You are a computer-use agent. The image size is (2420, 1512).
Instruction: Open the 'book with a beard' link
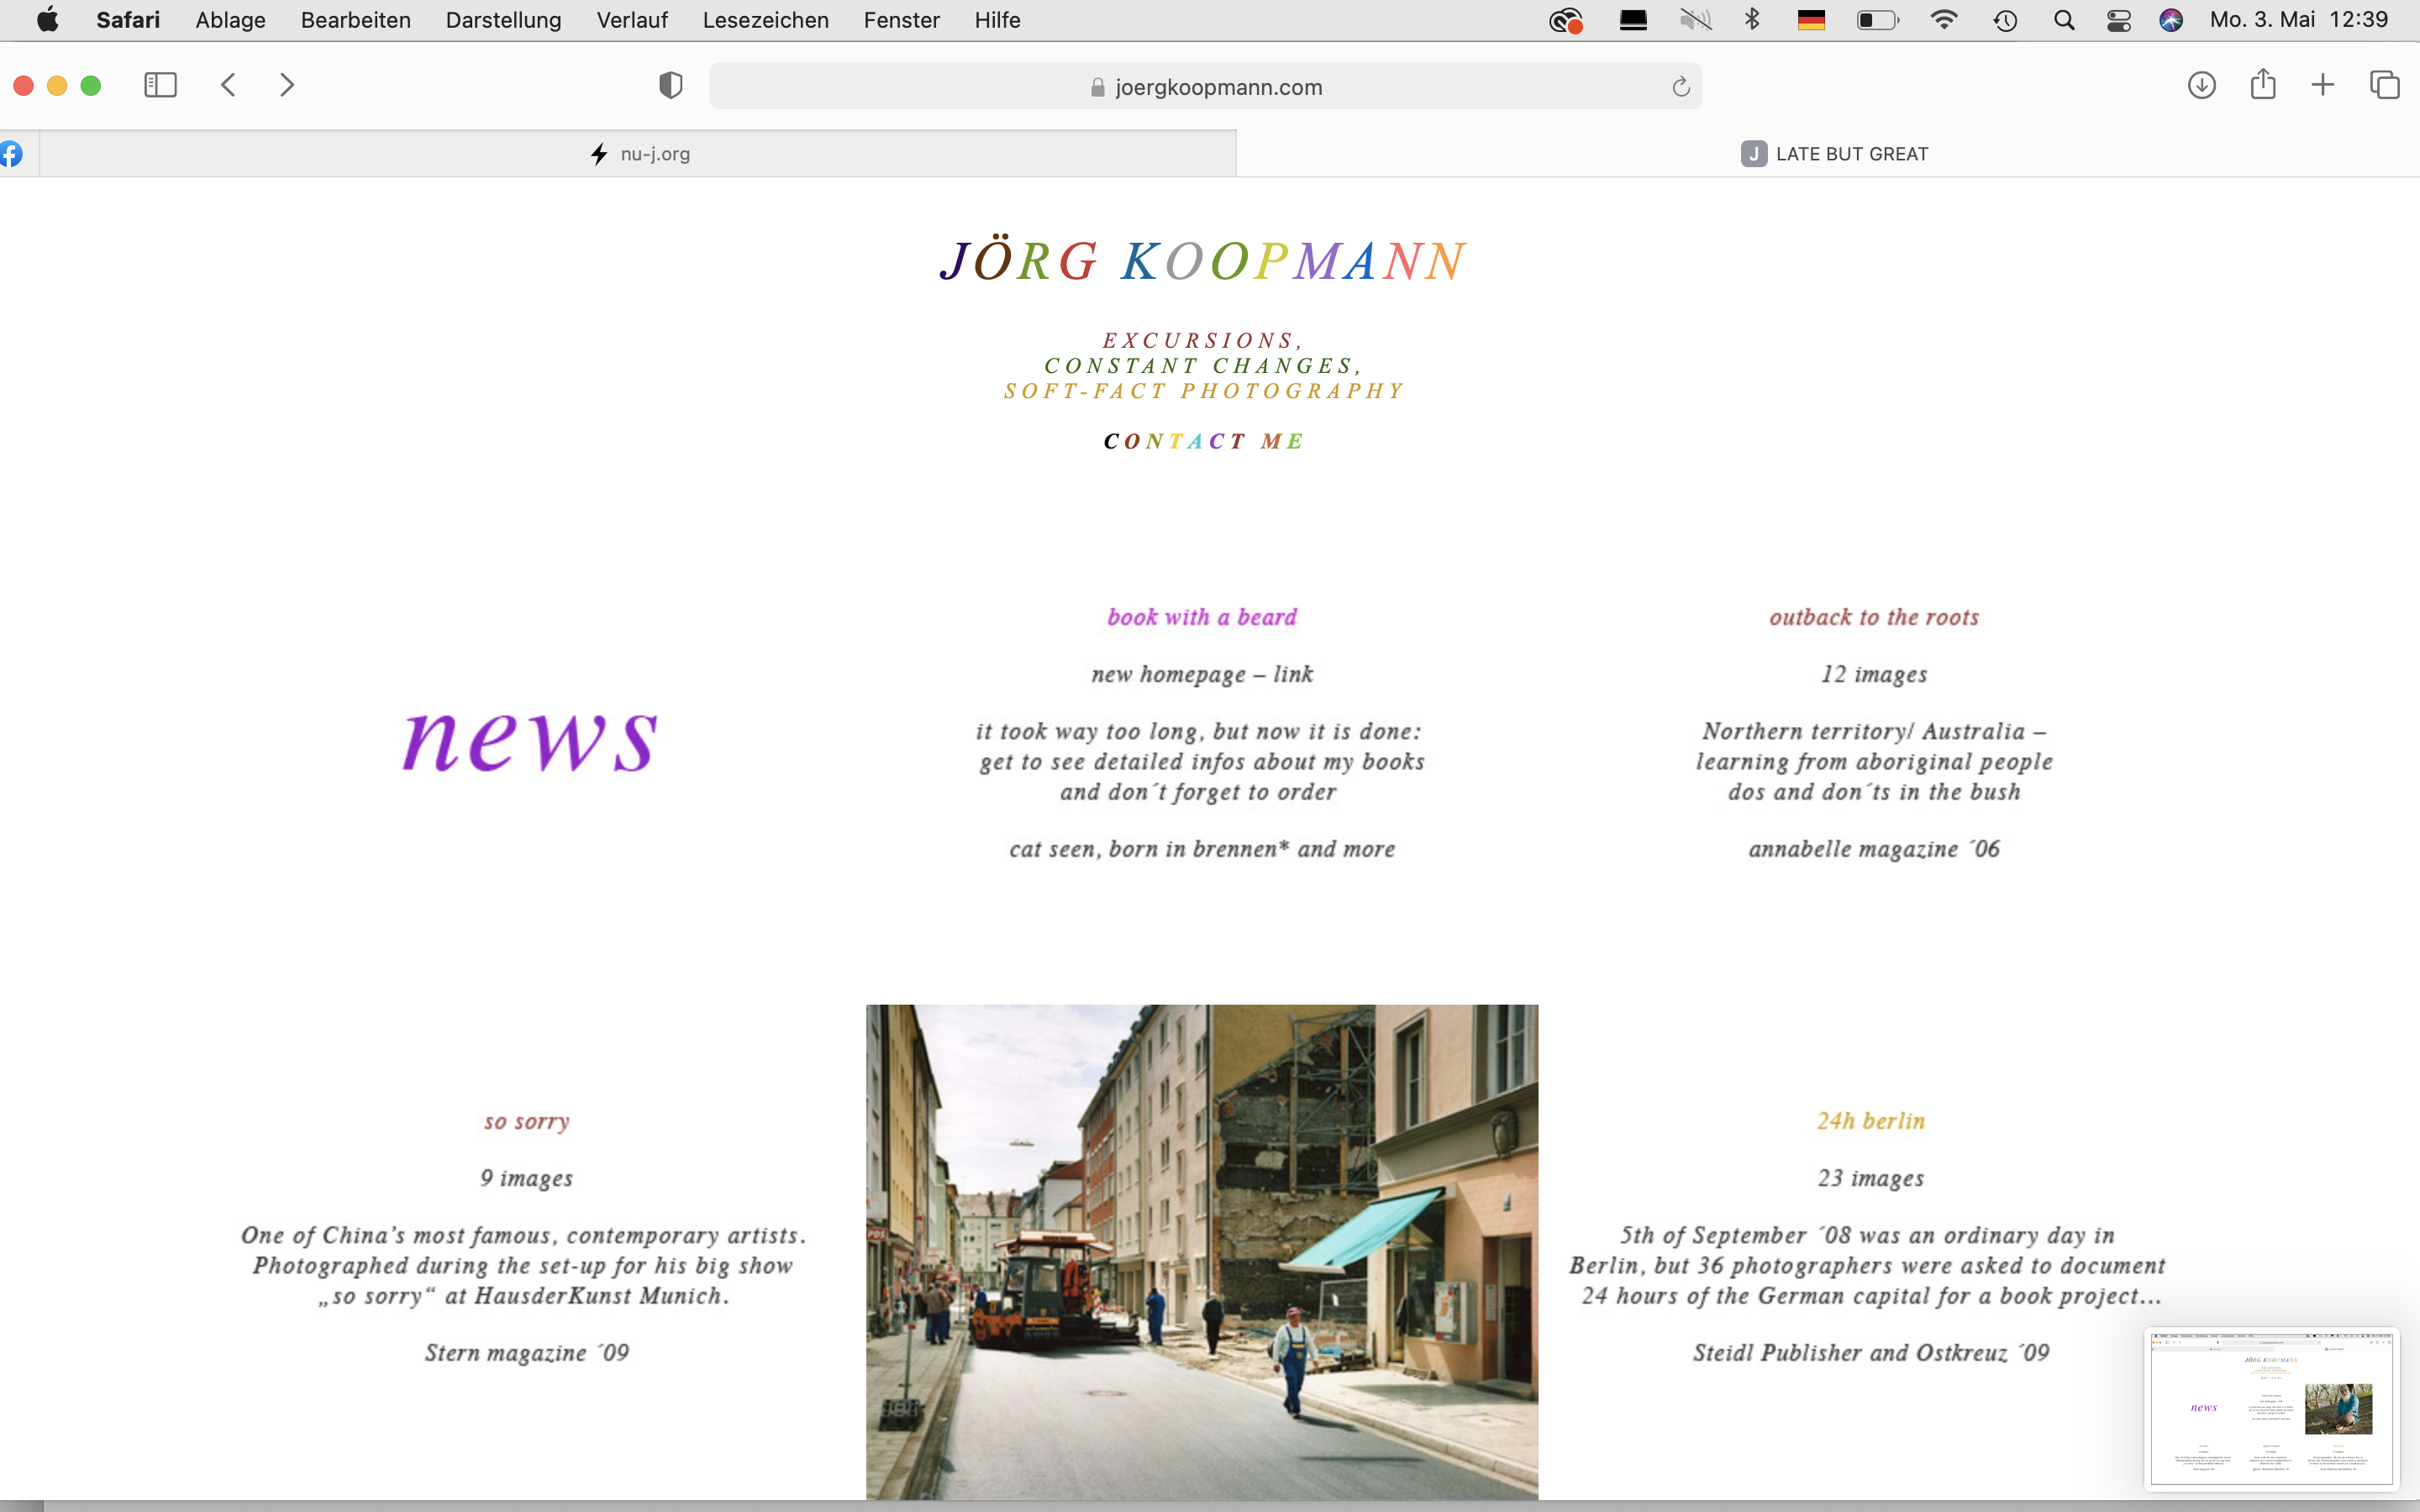tap(1201, 617)
